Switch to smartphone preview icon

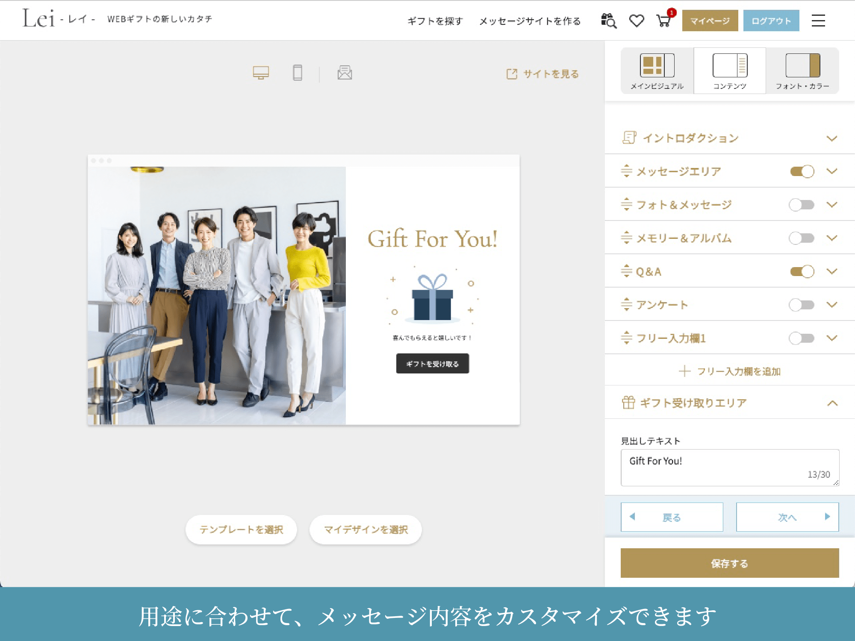[298, 73]
